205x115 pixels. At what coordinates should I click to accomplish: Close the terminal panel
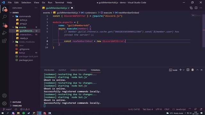[x=201, y=70]
